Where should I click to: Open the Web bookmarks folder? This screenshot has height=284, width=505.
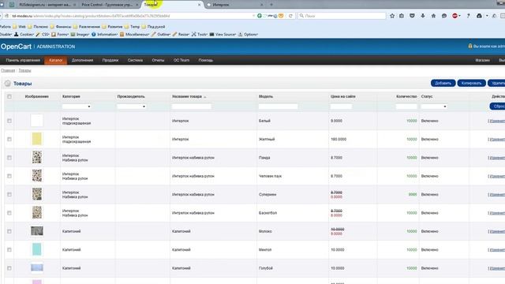pyautogui.click(x=19, y=27)
